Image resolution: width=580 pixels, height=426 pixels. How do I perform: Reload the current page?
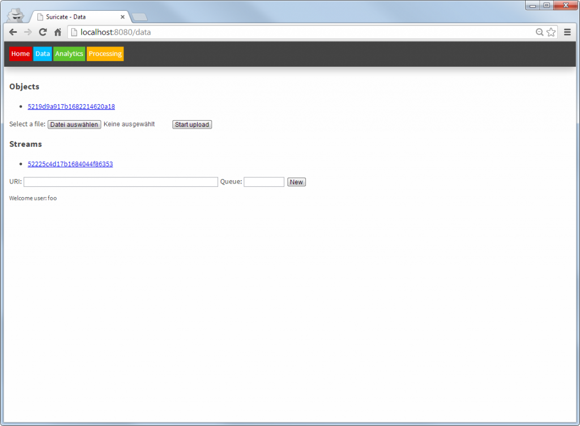coord(42,32)
